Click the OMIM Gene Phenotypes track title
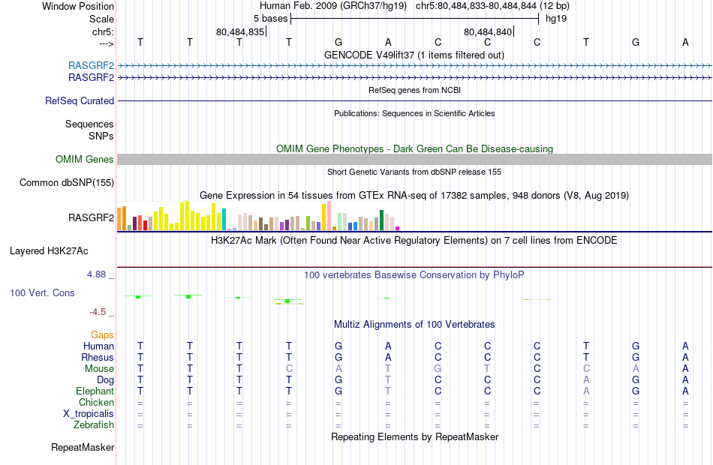713x465 pixels. [x=414, y=149]
